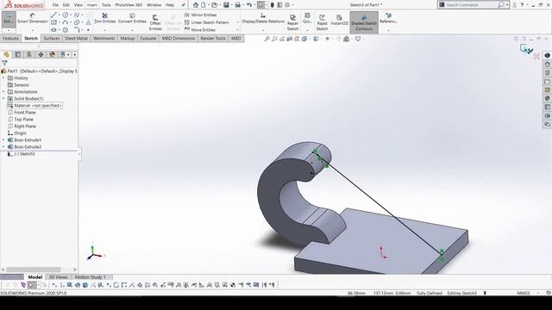Open the ConfigurationManager tab icon
The image size is (552, 310).
click(29, 54)
